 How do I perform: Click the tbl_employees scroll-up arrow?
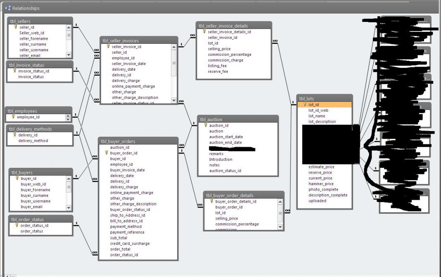(68, 116)
